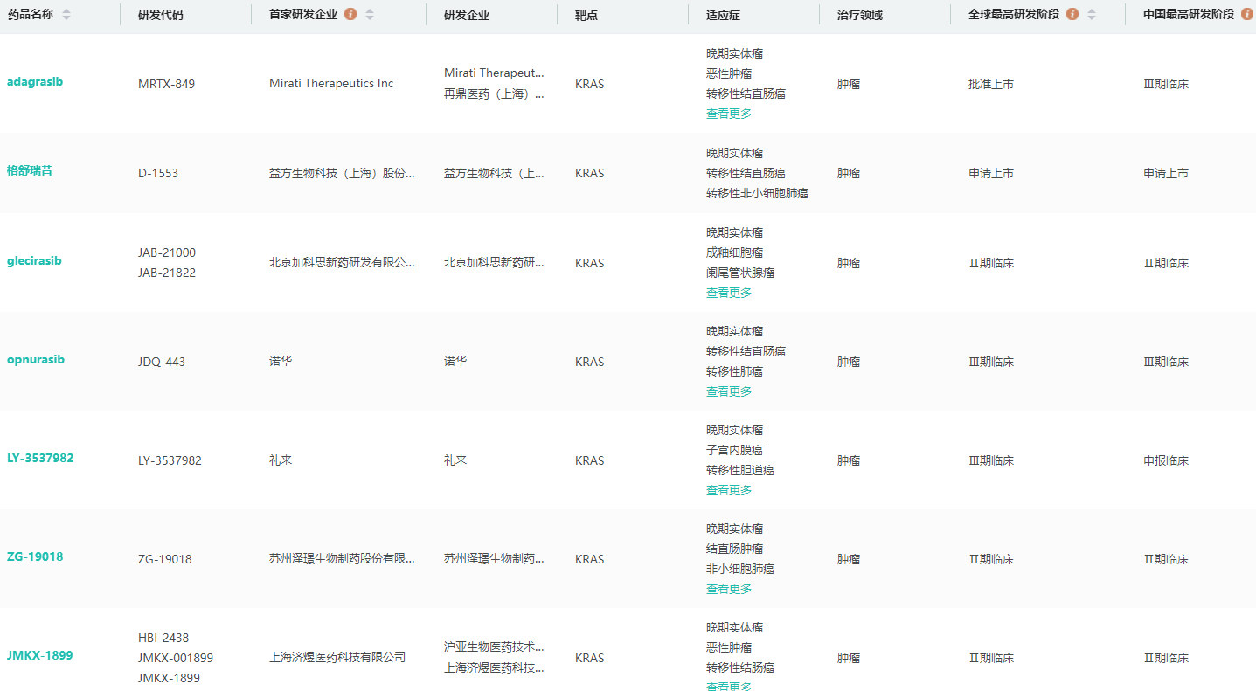Sort by 全球最高研发阶段 using sort arrows
The width and height of the screenshot is (1256, 691).
[1091, 15]
